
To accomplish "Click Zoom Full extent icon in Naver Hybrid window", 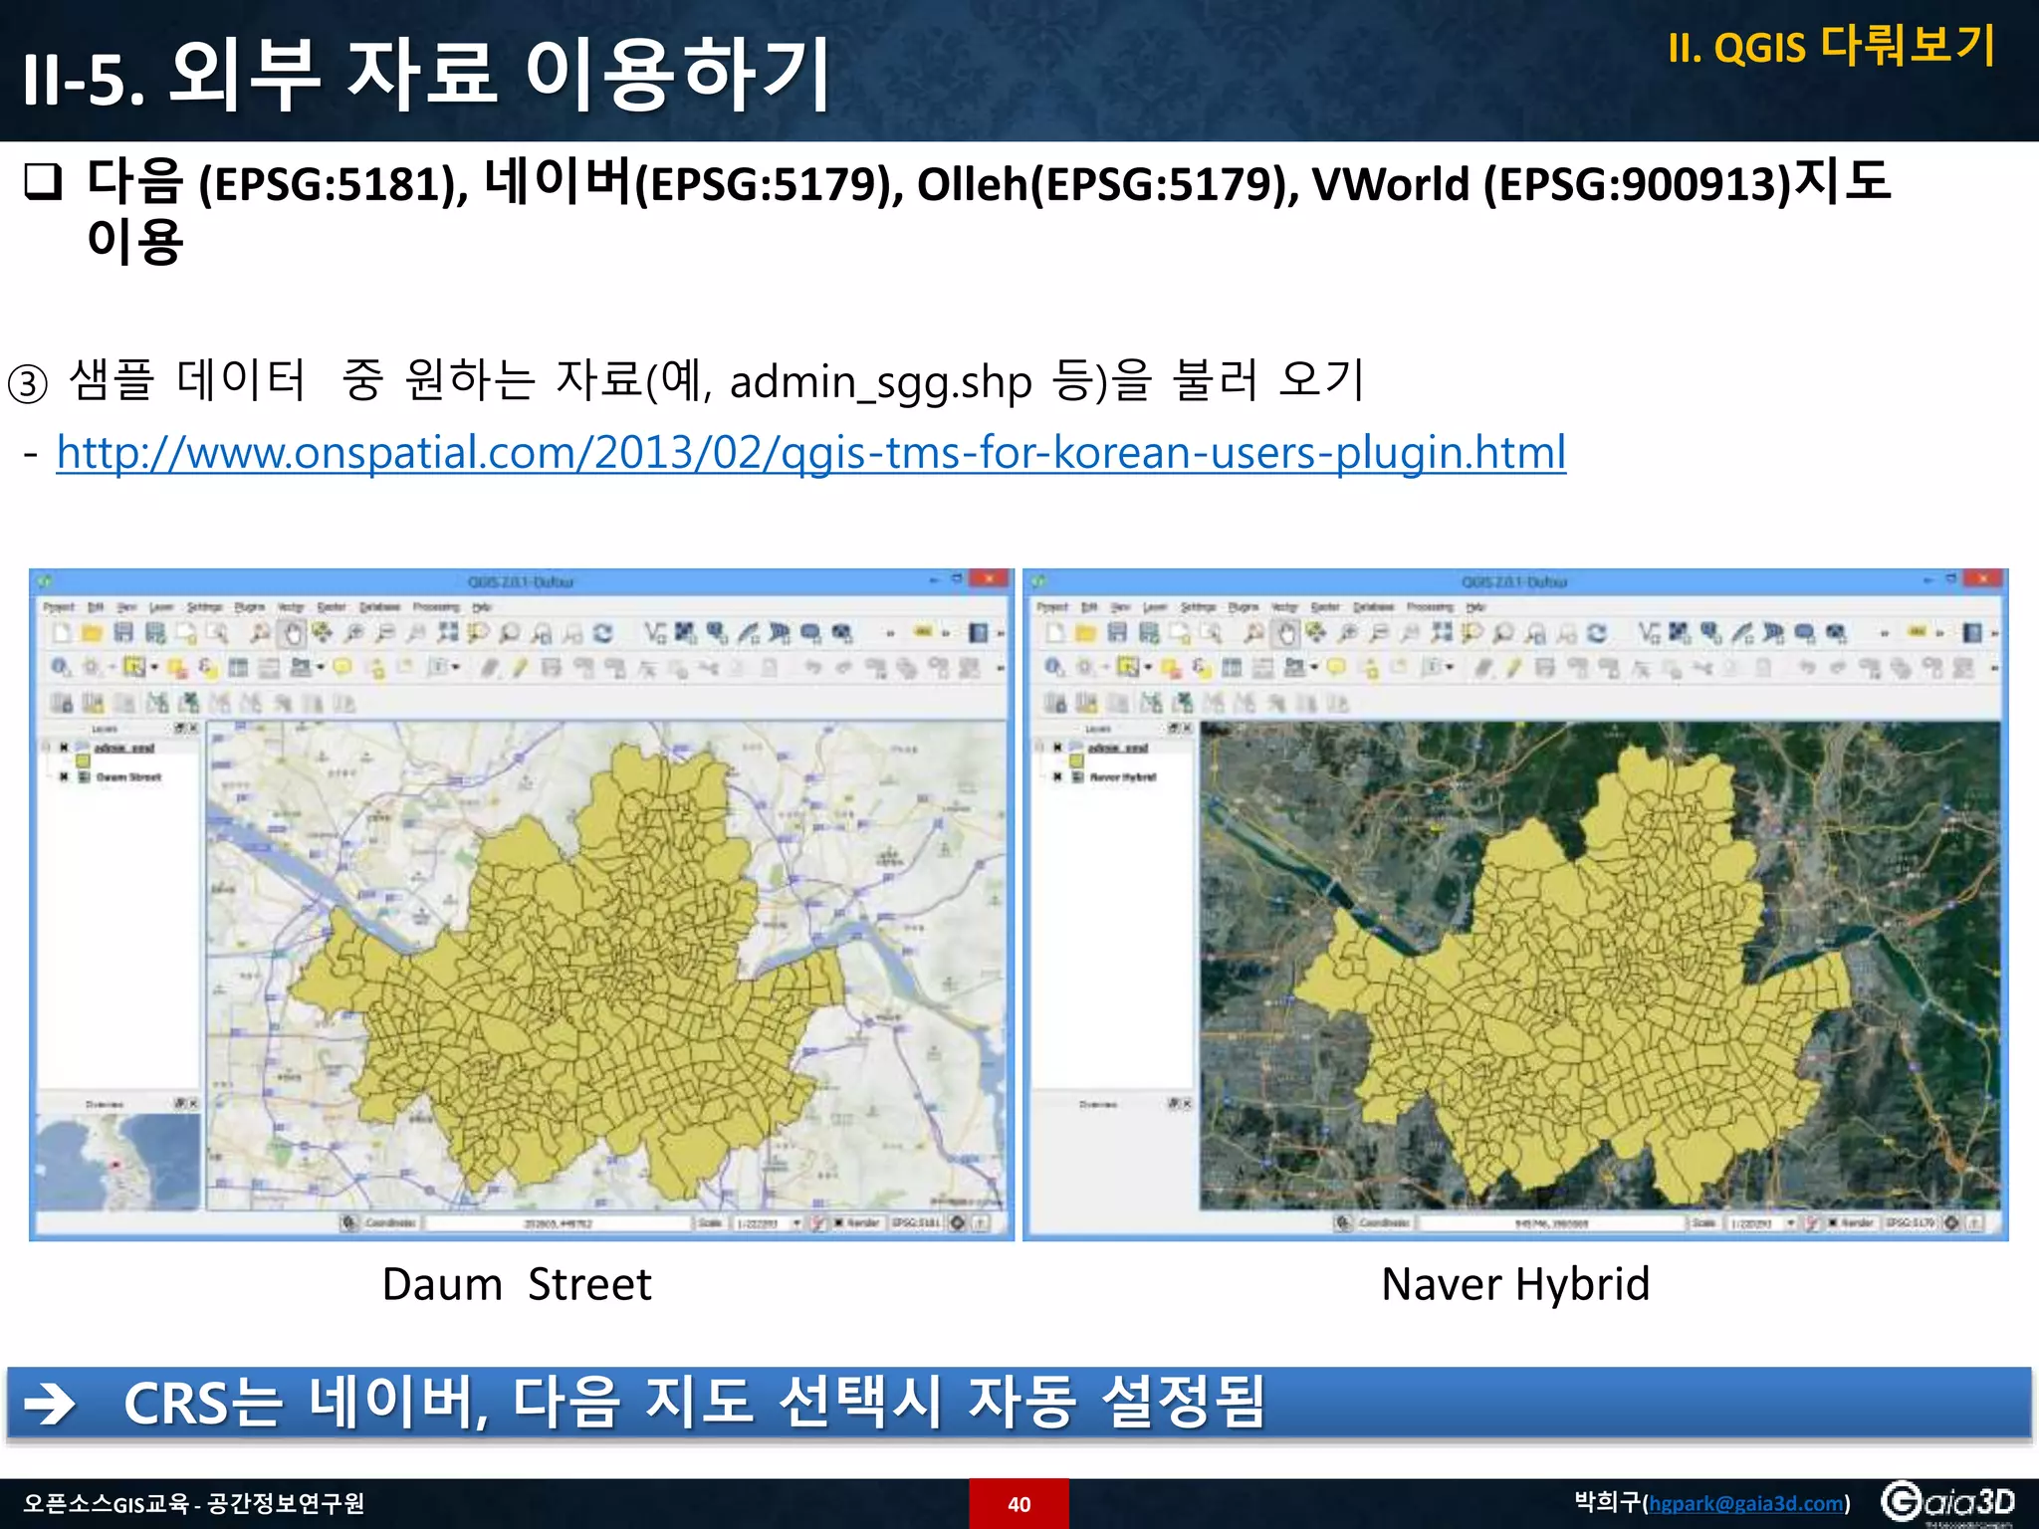I will click(x=1442, y=633).
